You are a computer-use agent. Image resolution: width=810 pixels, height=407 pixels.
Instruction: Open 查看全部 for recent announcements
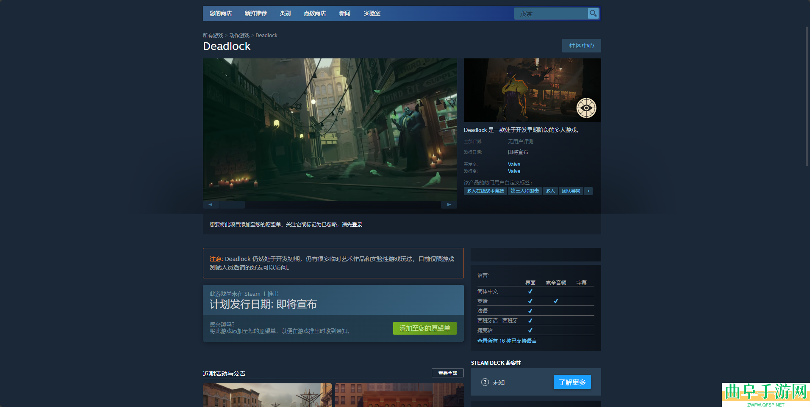point(447,373)
